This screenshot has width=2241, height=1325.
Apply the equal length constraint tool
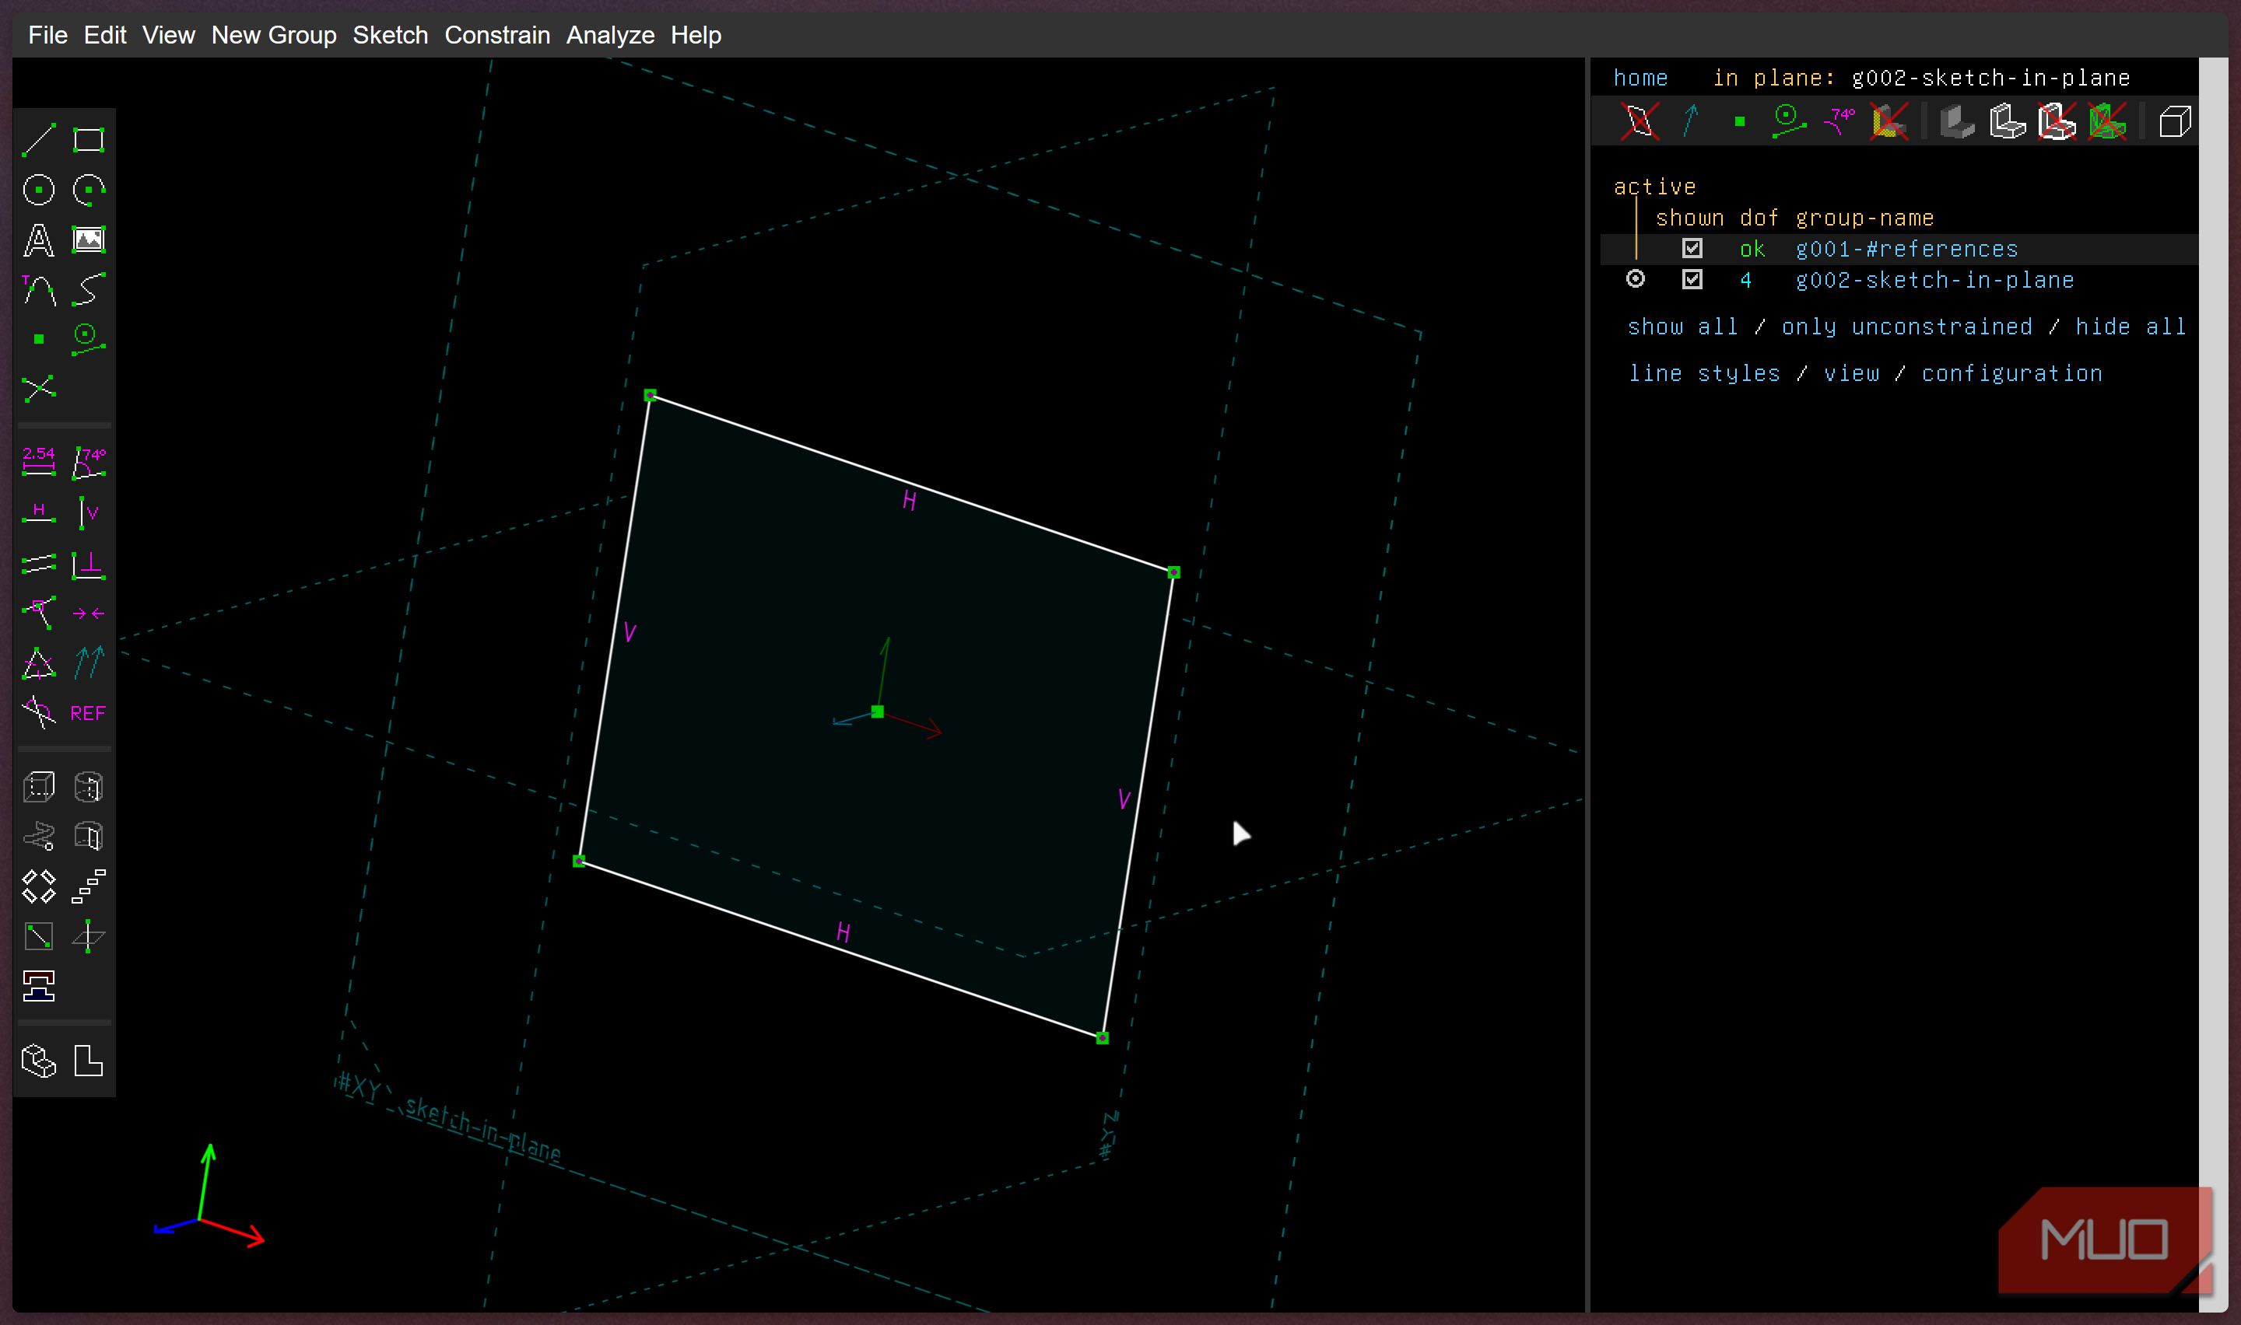tap(38, 663)
